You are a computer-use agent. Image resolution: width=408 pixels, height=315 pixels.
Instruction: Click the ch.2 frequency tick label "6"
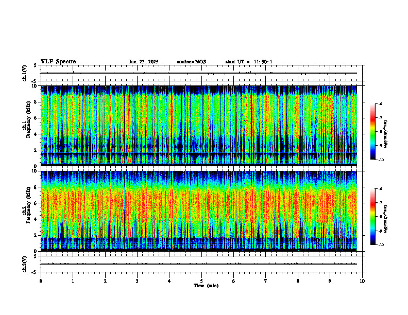[36, 203]
